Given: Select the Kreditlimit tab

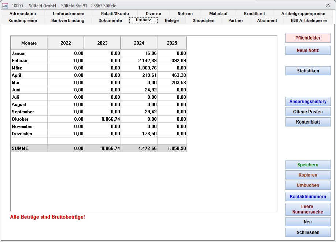Looking at the screenshot, I should click(254, 14).
